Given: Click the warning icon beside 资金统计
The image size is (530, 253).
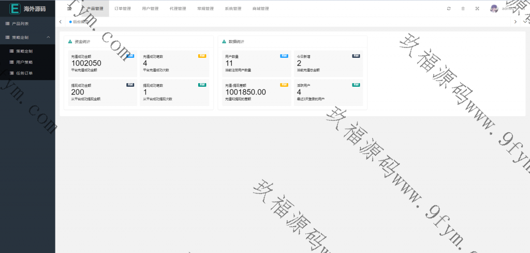Looking at the screenshot, I should (70, 41).
